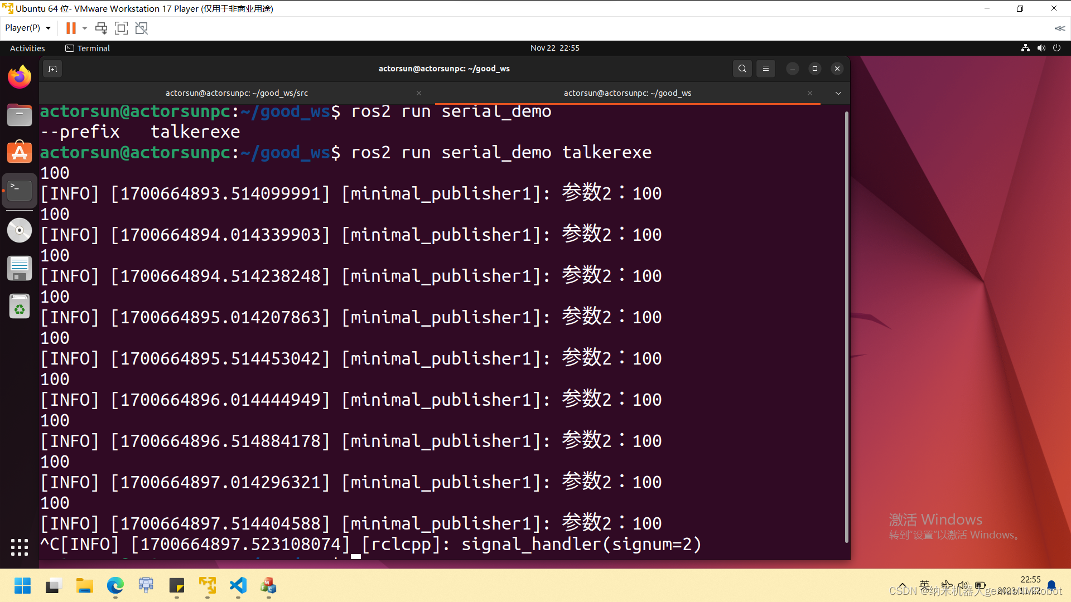Open the terminal hamburger menu
Image resolution: width=1071 pixels, height=602 pixels.
click(765, 69)
